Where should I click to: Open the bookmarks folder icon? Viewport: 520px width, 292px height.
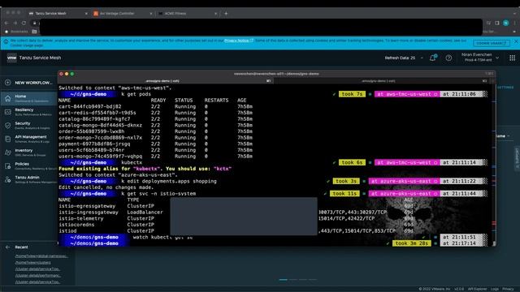point(34,32)
